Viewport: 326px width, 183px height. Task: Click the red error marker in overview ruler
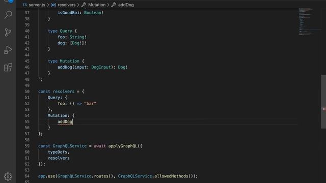tap(324, 109)
